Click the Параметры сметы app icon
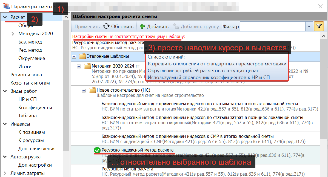Image resolution: width=328 pixels, height=177 pixels. coord(6,6)
